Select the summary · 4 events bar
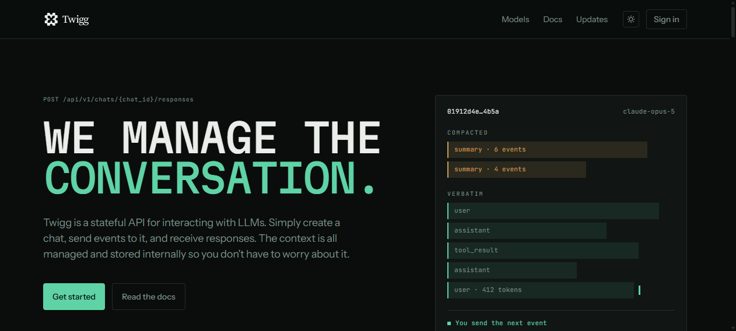This screenshot has width=736, height=331. pos(517,170)
